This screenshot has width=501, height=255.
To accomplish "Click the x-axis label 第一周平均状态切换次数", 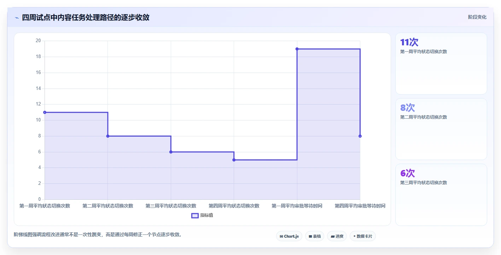I will coord(45,206).
